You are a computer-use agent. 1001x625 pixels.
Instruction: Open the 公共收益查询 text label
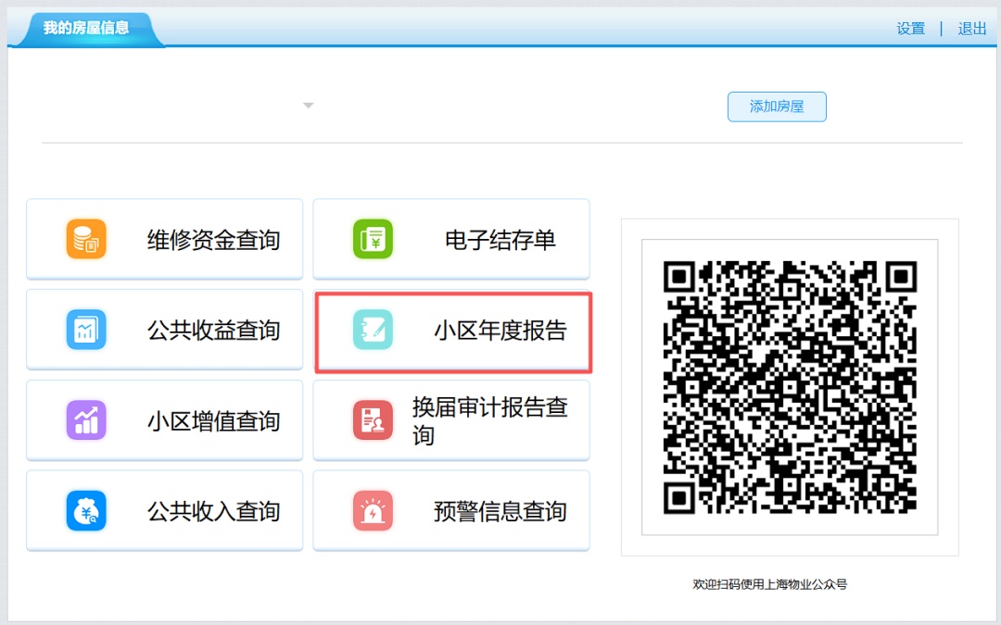point(213,331)
